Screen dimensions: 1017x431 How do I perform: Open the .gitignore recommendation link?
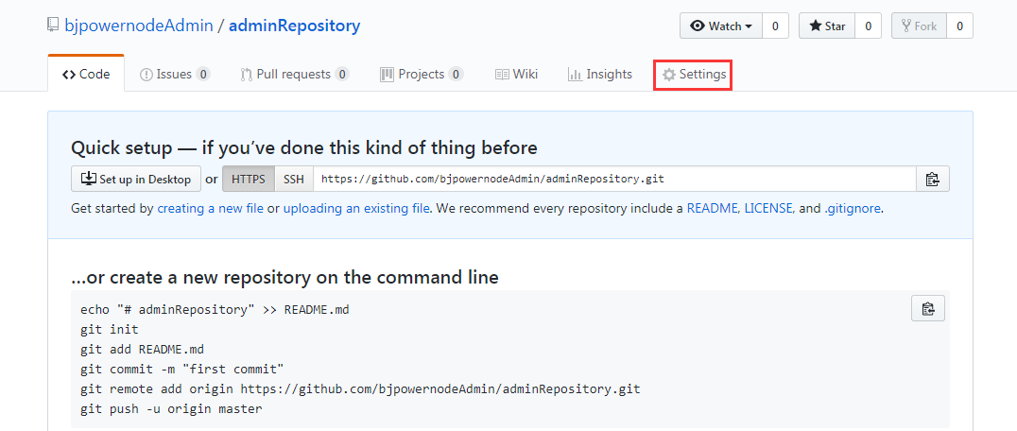(853, 208)
